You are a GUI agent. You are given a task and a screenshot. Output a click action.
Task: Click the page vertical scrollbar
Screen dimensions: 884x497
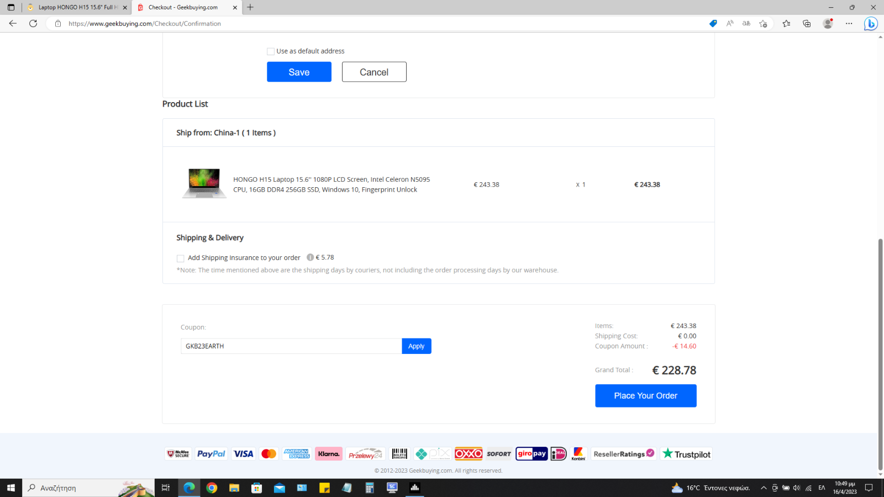pyautogui.click(x=881, y=353)
